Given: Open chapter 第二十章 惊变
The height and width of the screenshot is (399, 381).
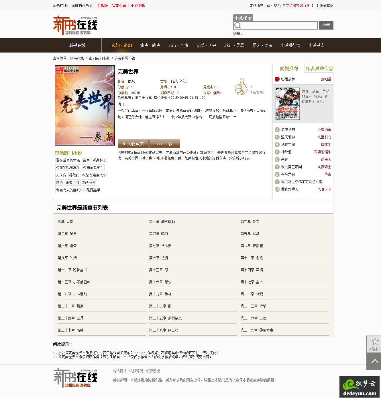Looking at the screenshot, I should coord(252,294).
